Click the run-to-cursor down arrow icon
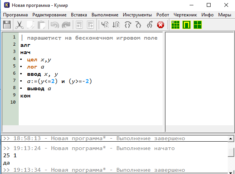235x174 pixels. tap(116, 25)
